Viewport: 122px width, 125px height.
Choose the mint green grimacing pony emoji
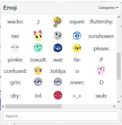[x=38, y=48]
